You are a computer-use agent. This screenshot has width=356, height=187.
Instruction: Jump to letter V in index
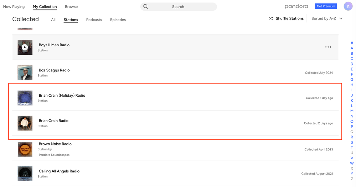[x=352, y=158]
